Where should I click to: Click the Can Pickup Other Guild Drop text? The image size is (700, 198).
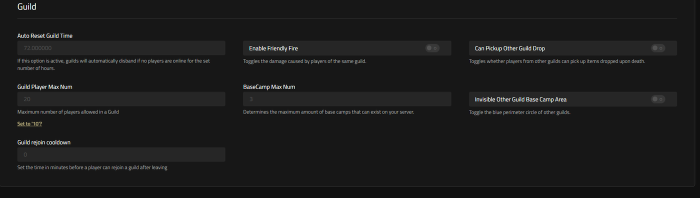pos(510,48)
